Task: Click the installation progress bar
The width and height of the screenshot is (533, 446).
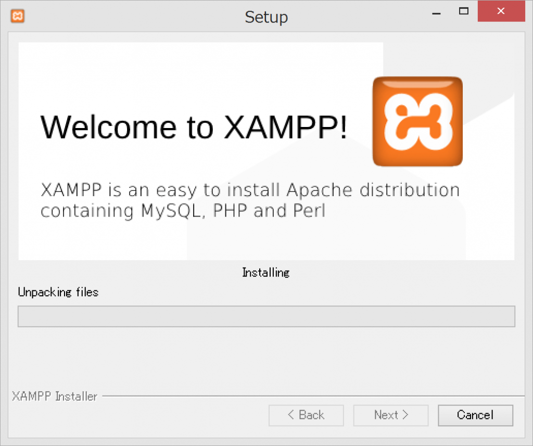Action: (x=266, y=316)
